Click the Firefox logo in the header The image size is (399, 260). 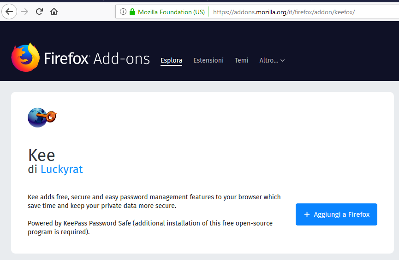[25, 58]
